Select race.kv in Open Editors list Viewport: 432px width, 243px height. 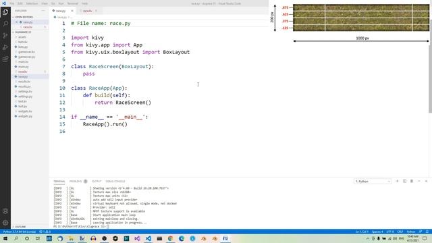click(28, 27)
